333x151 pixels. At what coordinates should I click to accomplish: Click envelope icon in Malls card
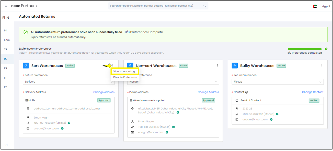click(28, 129)
